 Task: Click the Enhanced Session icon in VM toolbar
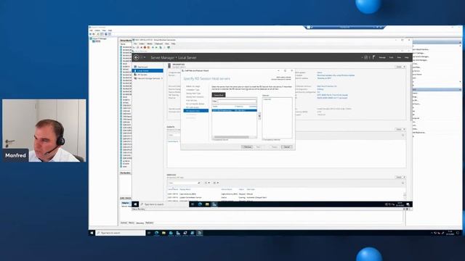pyautogui.click(x=169, y=47)
